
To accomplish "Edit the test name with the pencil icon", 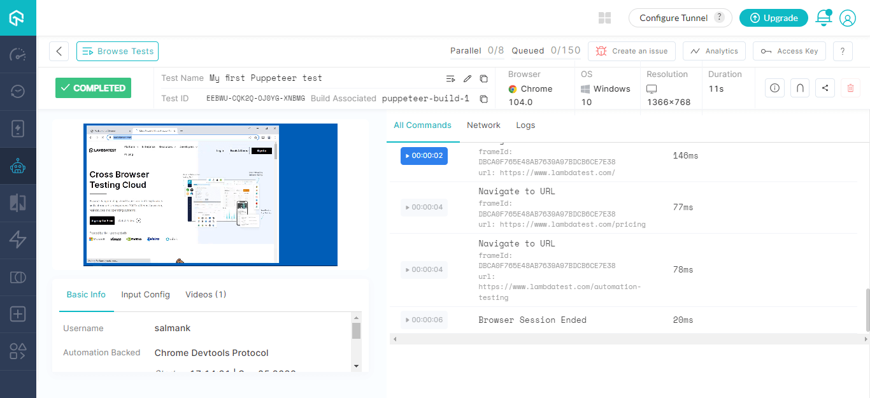I will click(x=467, y=78).
